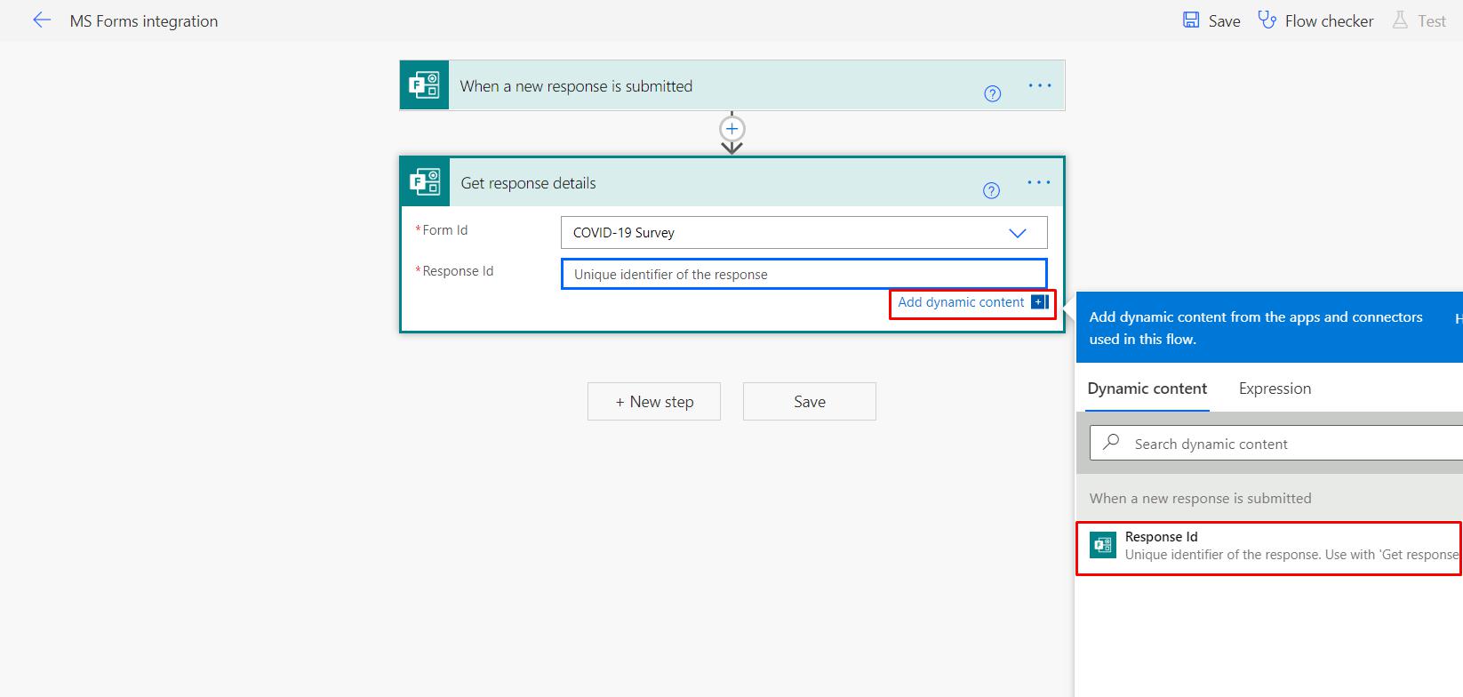Viewport: 1463px width, 697px height.
Task: Click the New step button
Action: click(654, 401)
